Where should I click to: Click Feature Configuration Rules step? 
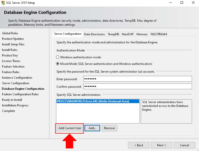click(x=20, y=94)
